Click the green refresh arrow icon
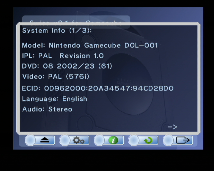214x171 pixels. 148,140
